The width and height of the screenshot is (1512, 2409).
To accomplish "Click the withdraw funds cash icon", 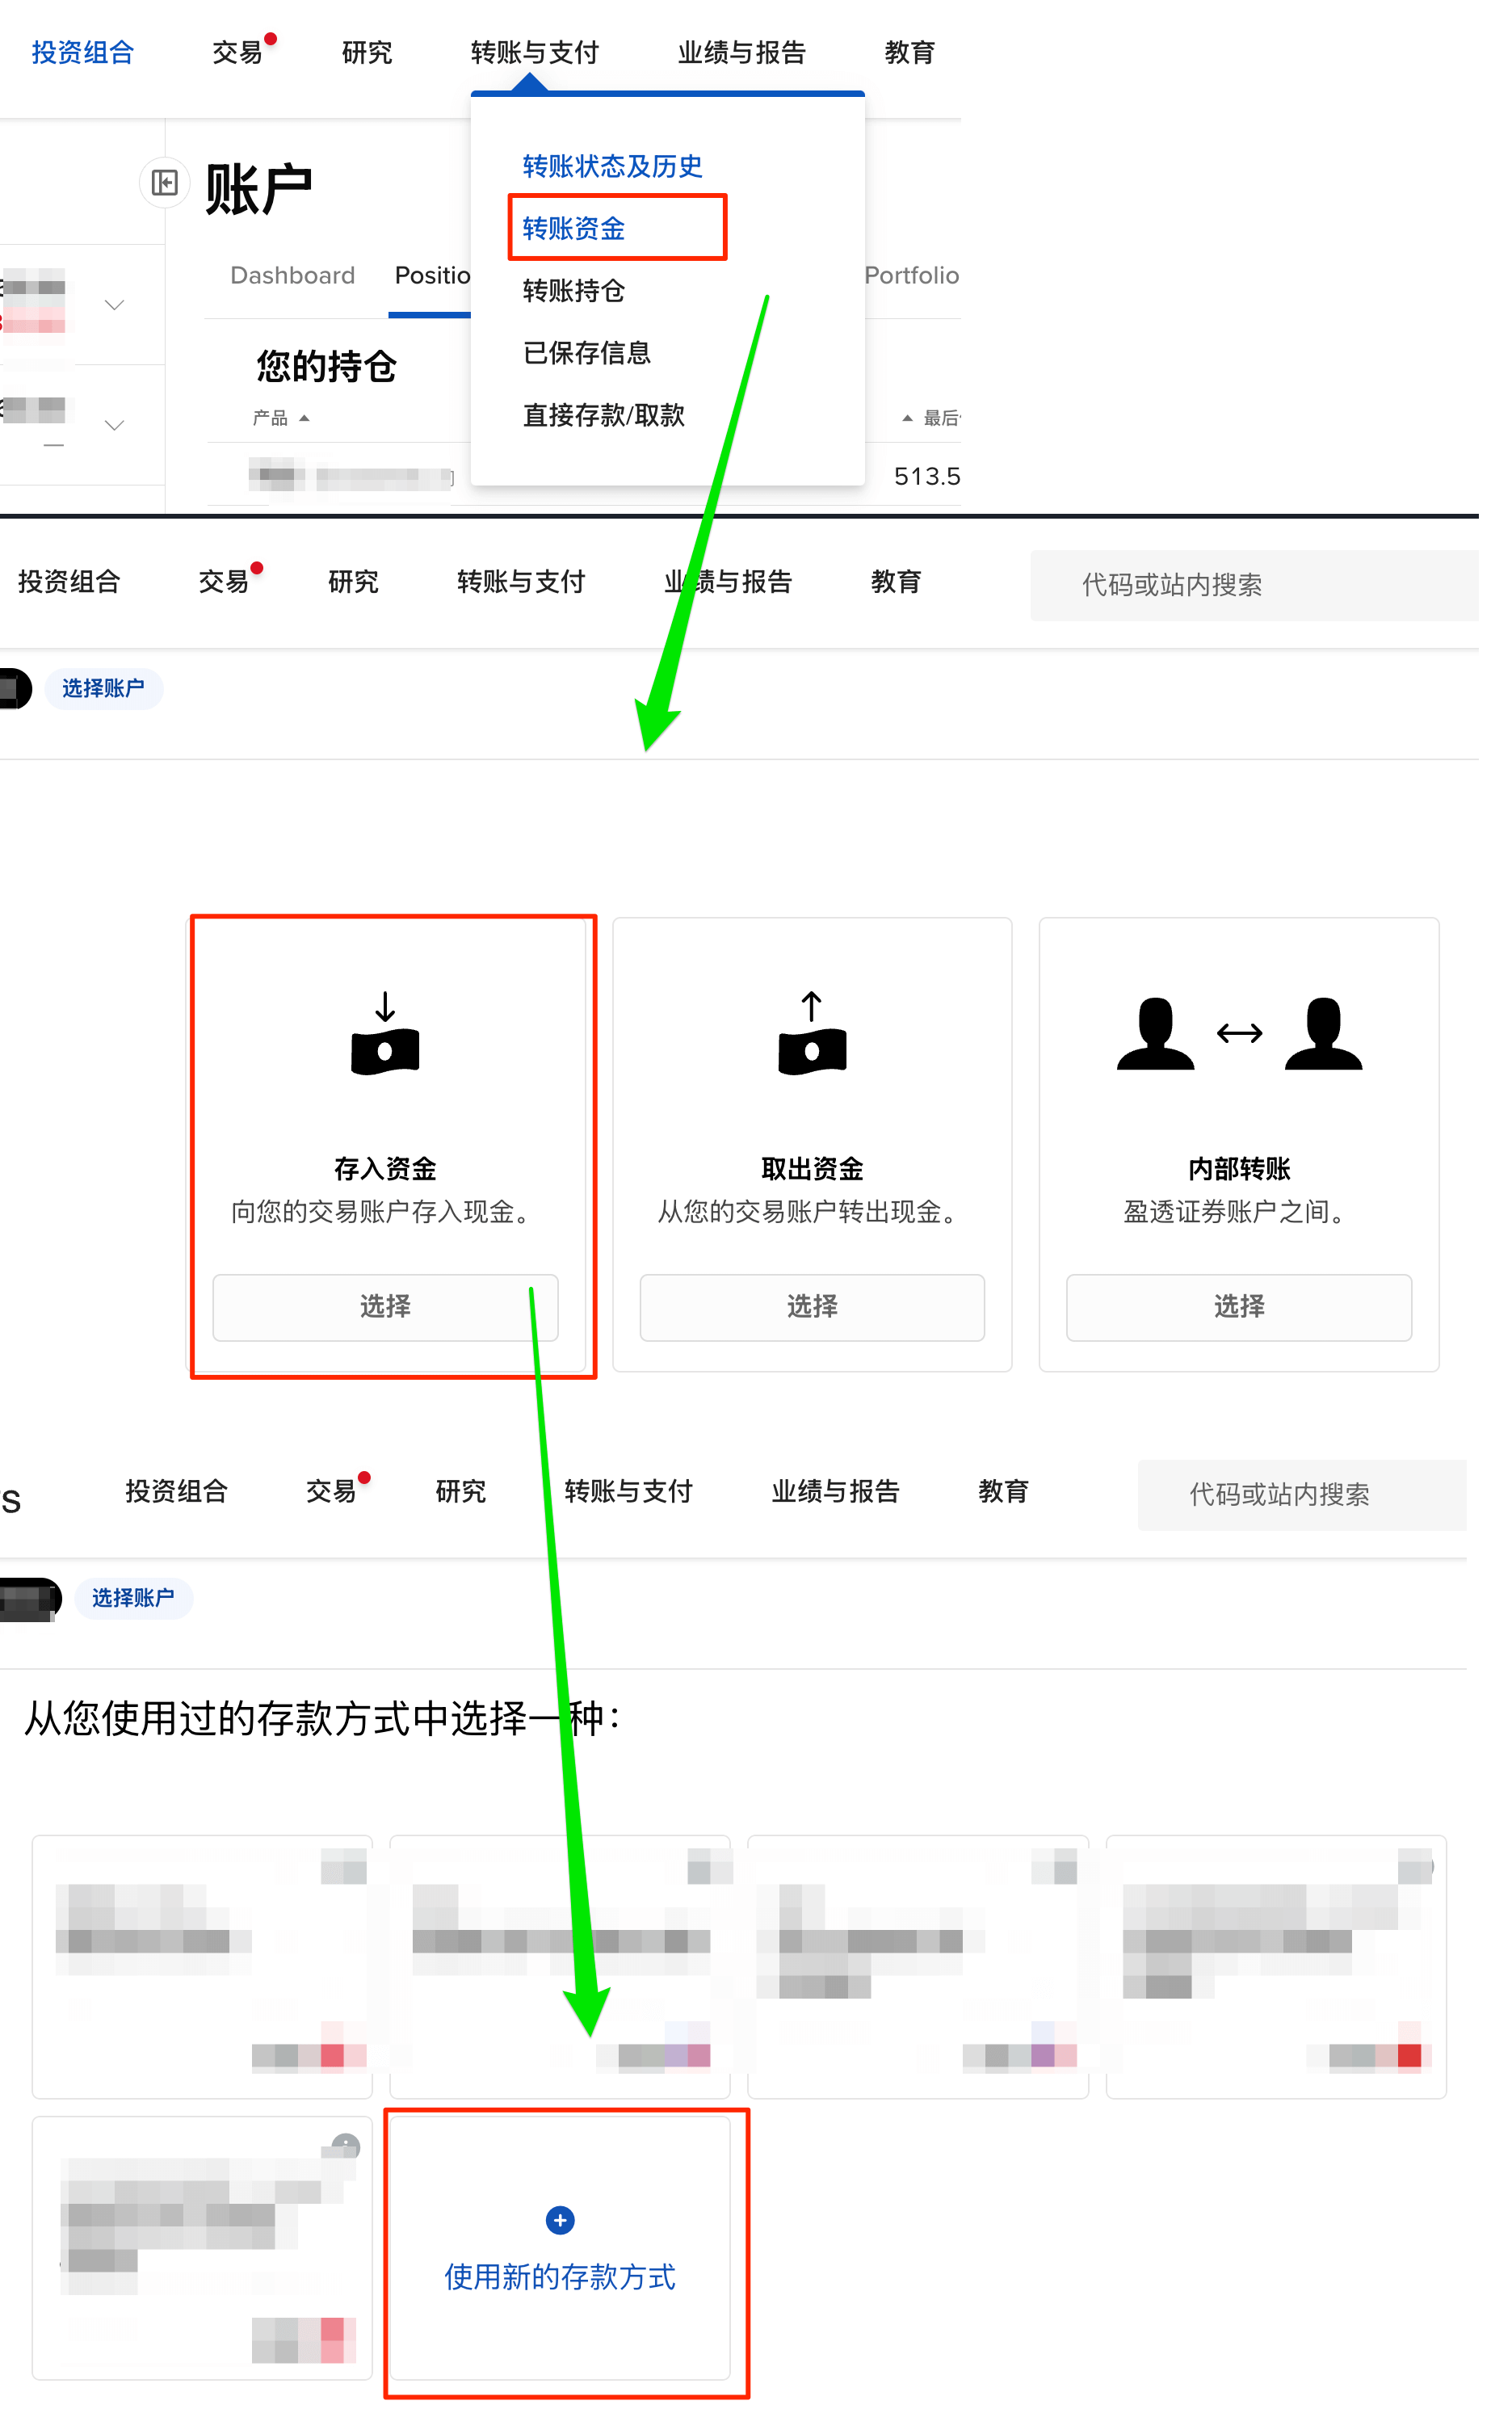I will [x=811, y=1035].
